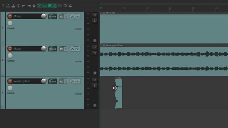Image resolution: width=228 pixels, height=128 pixels.
Task: Mute the Water Splash track
Action: coord(95,80)
